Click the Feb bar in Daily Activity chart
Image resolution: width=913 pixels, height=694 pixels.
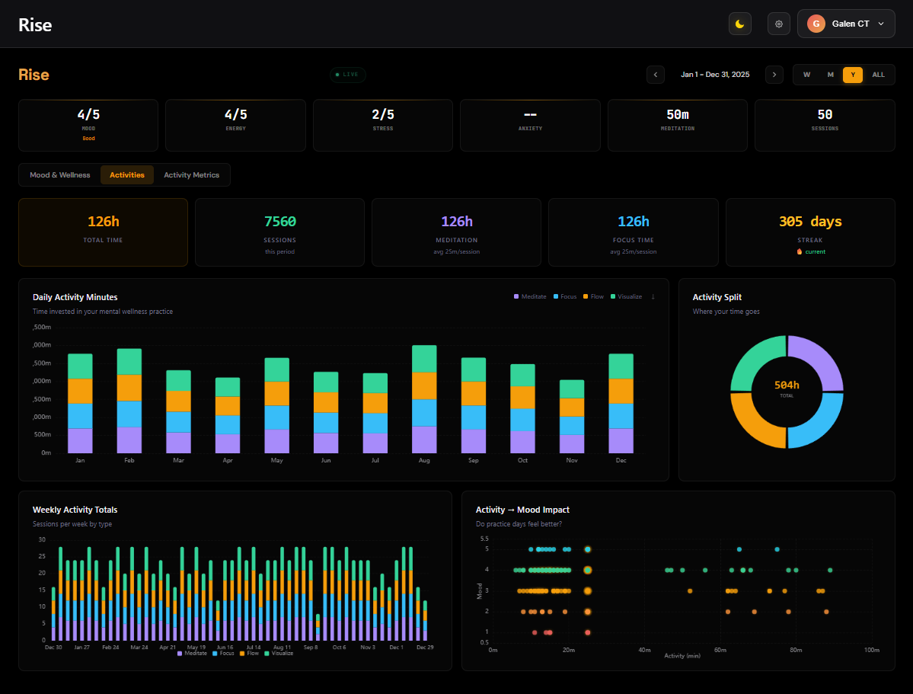click(x=129, y=401)
